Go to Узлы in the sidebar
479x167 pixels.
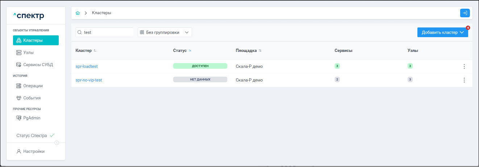(x=28, y=52)
